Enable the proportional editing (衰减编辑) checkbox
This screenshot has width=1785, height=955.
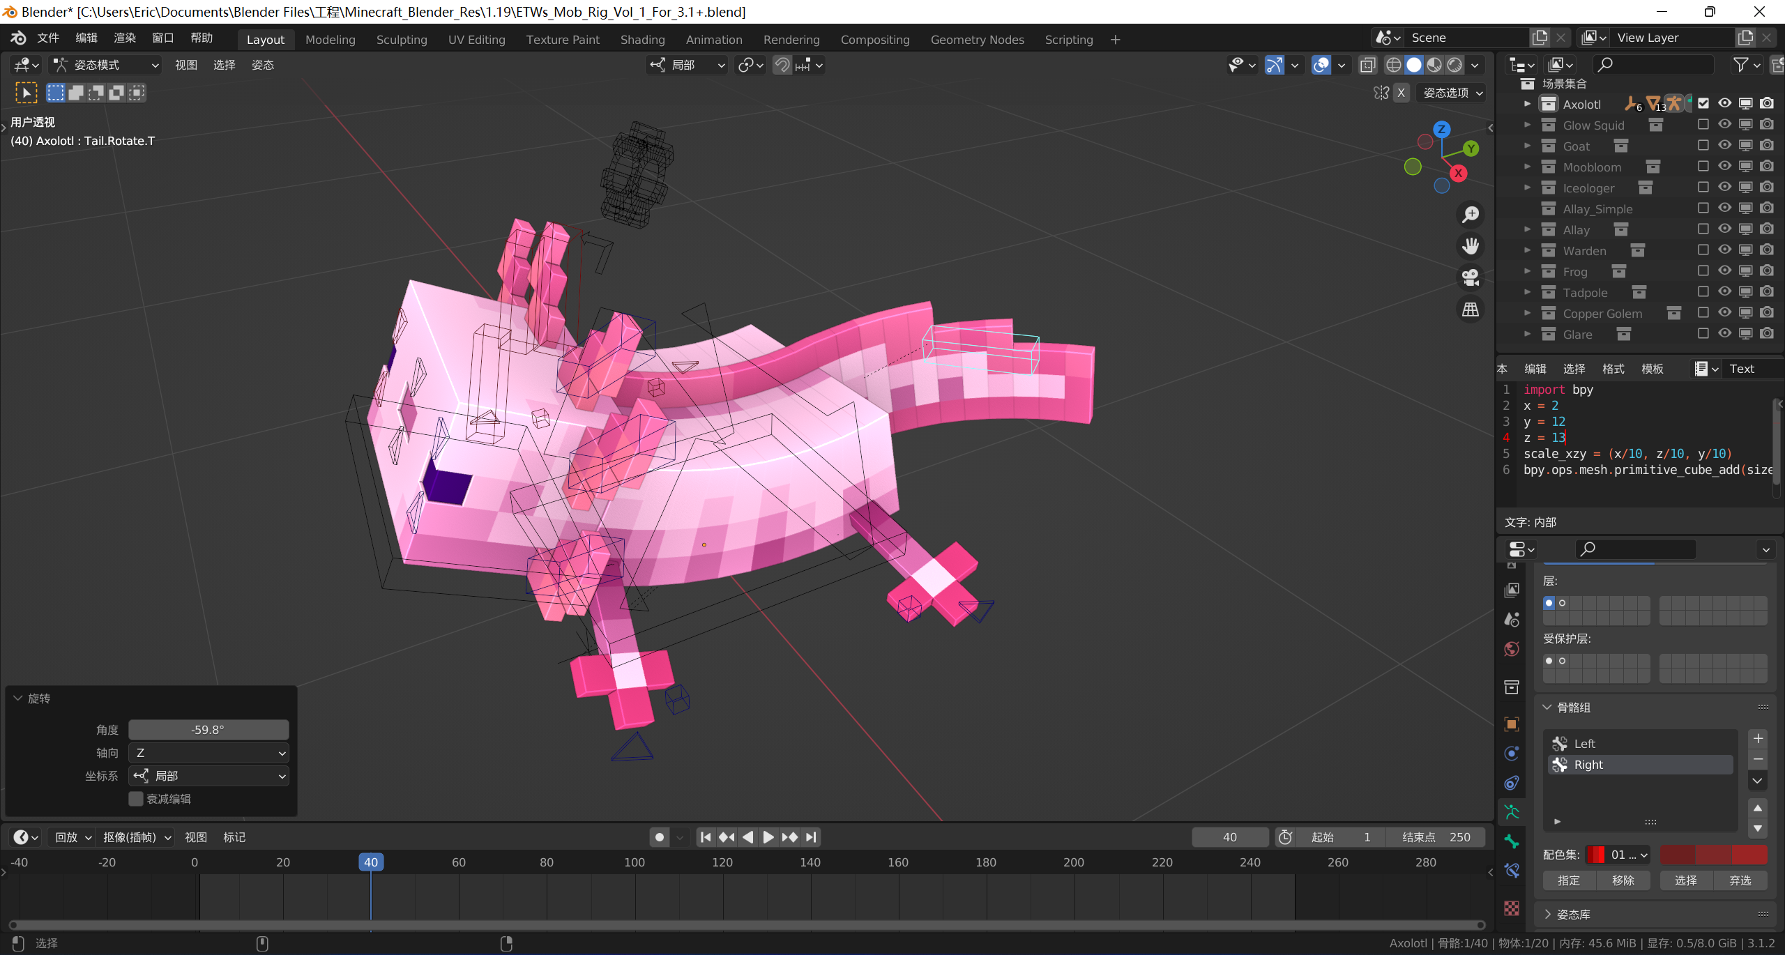tap(136, 799)
